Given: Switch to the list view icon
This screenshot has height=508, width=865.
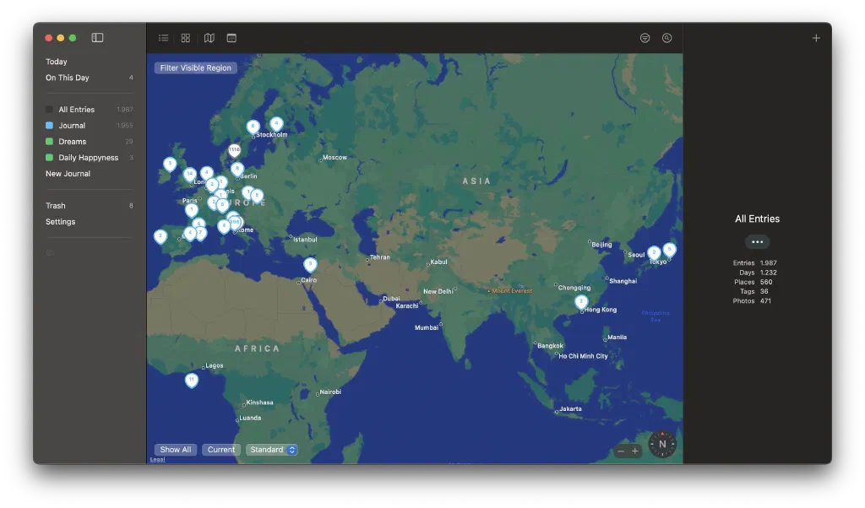Looking at the screenshot, I should point(163,37).
